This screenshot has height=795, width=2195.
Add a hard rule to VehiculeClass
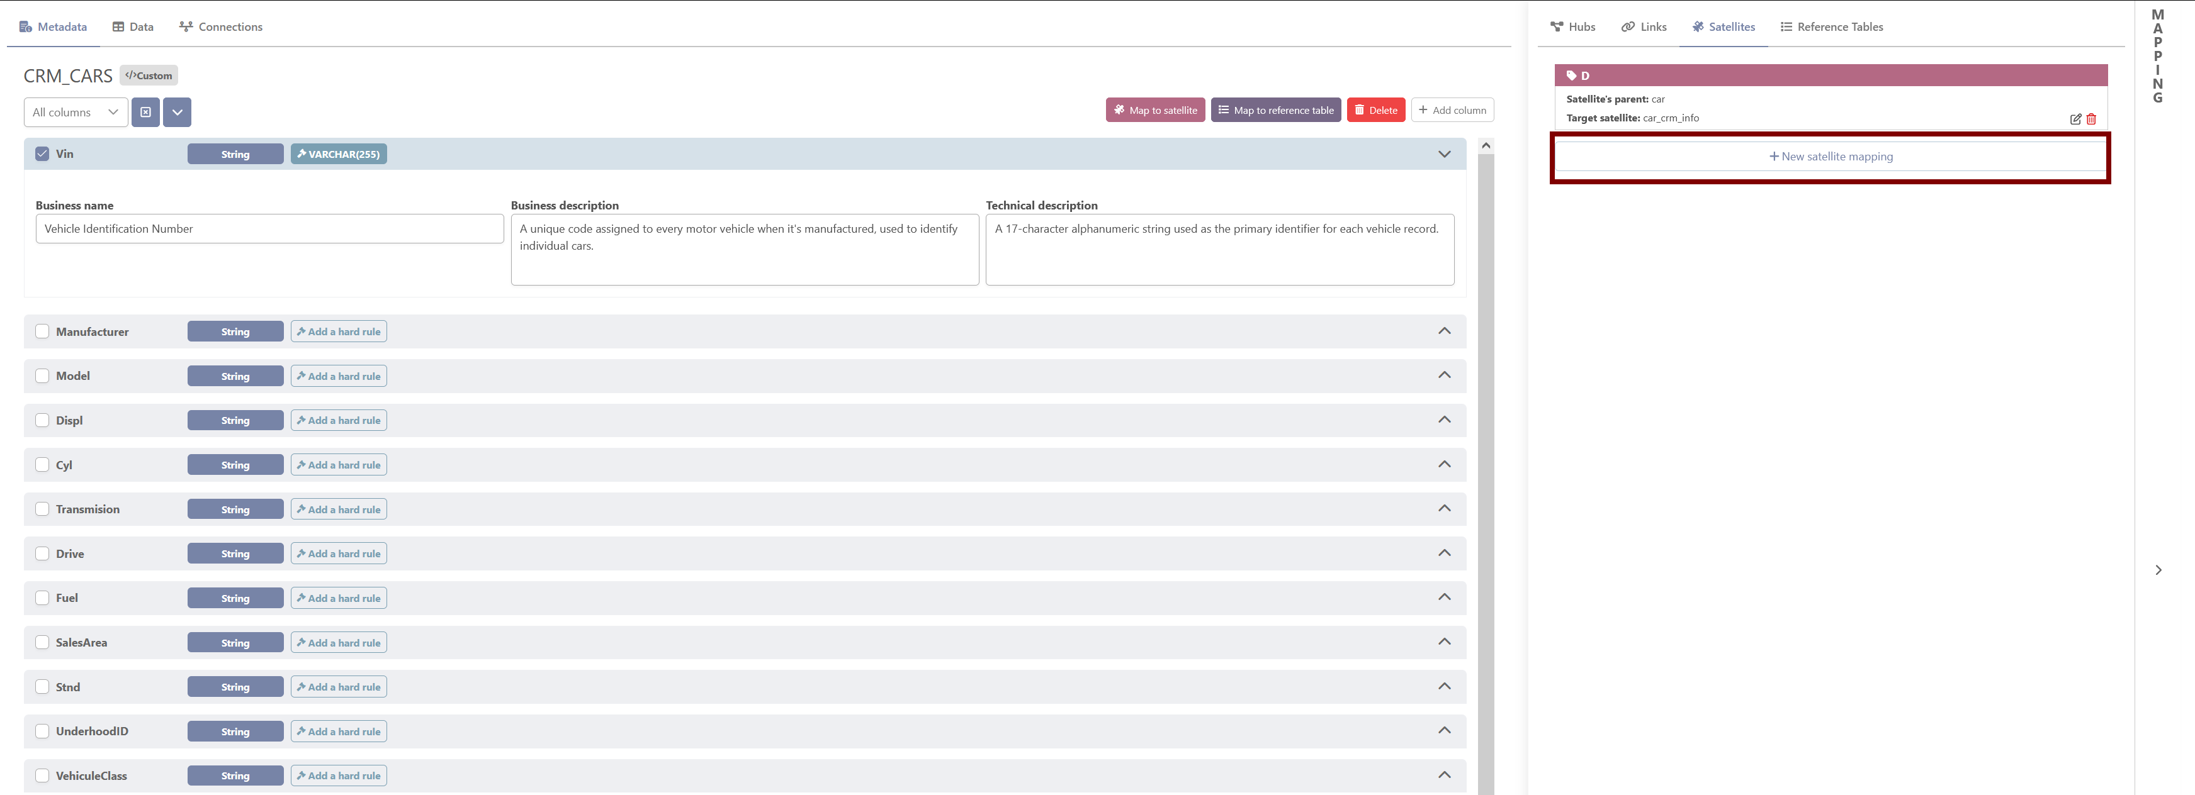[x=338, y=776]
